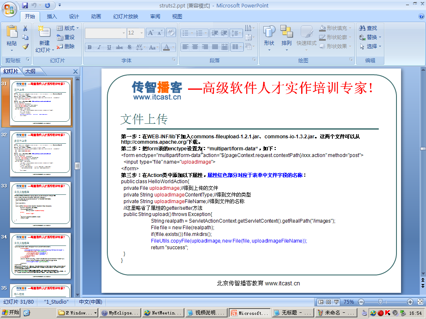Align text left in paragraph group
The image size is (426, 319).
[185, 47]
